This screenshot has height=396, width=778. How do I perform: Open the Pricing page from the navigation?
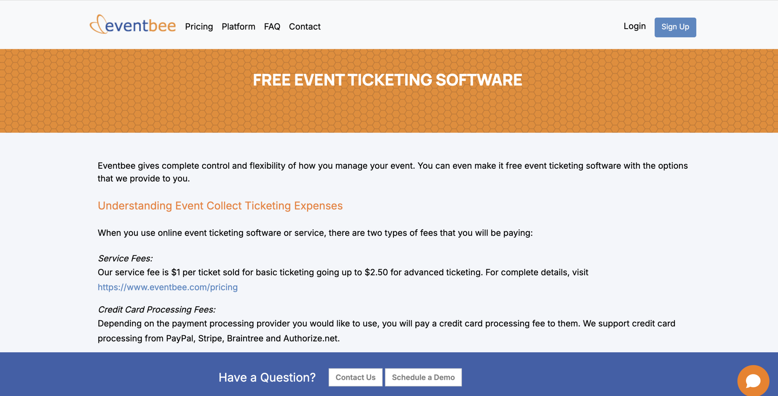click(x=199, y=27)
